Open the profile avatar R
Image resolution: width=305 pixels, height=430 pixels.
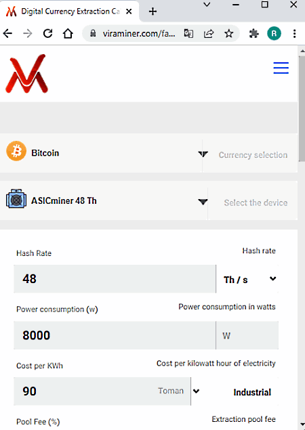(274, 33)
